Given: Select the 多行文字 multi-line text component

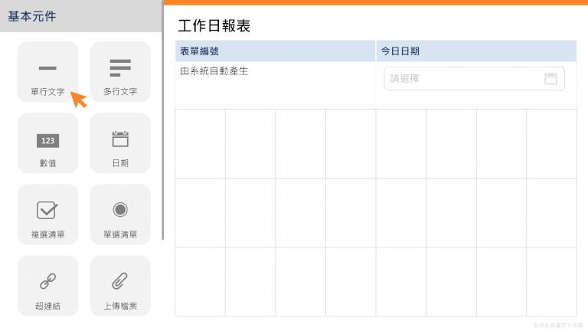Looking at the screenshot, I should coord(120,72).
